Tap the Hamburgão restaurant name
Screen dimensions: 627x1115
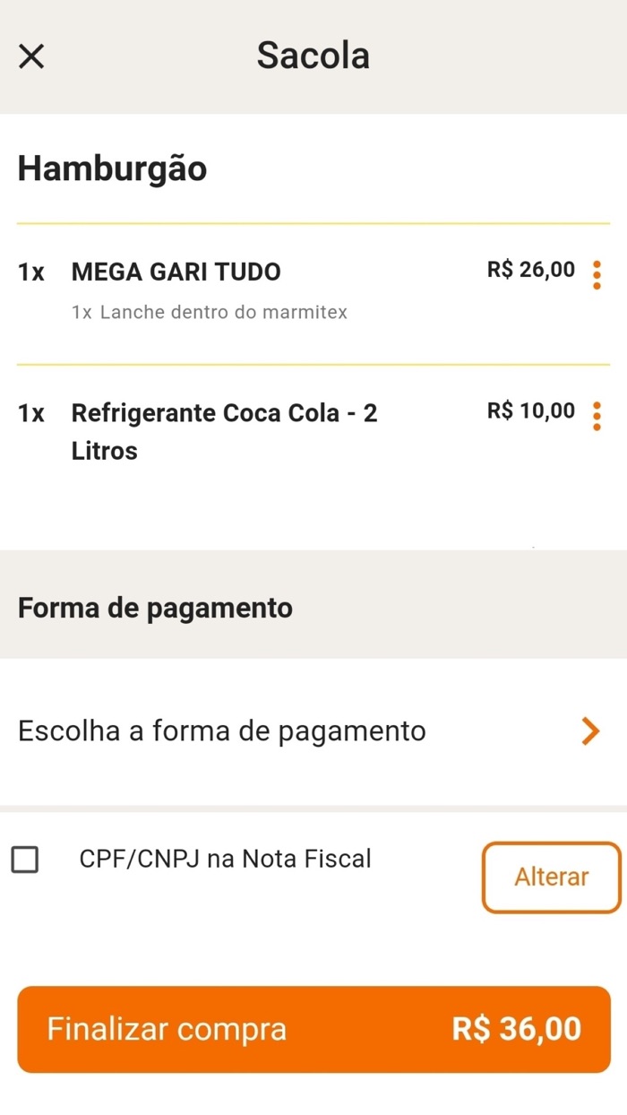point(112,169)
